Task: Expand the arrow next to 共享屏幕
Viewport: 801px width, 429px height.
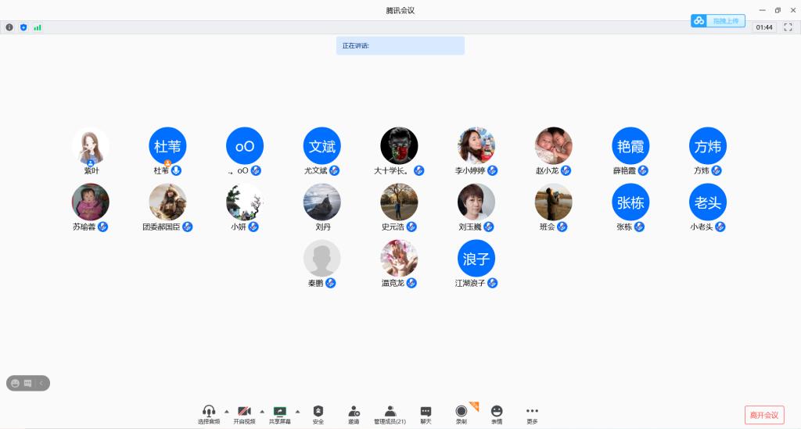Action: pos(297,411)
